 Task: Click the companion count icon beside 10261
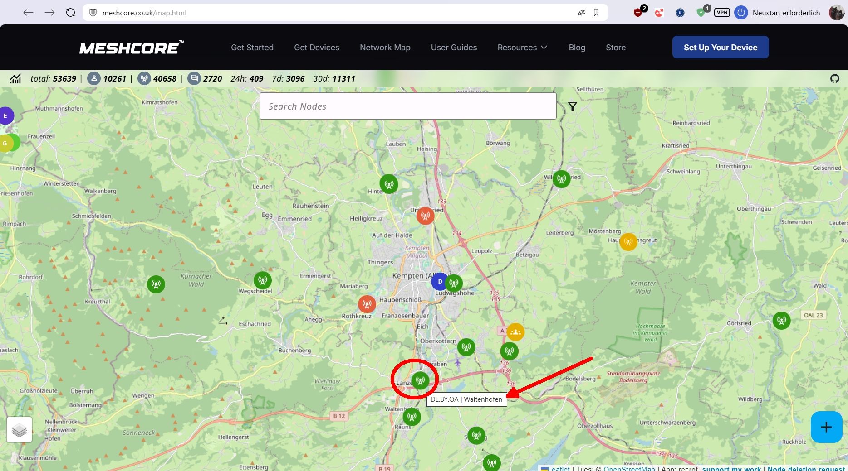94,78
